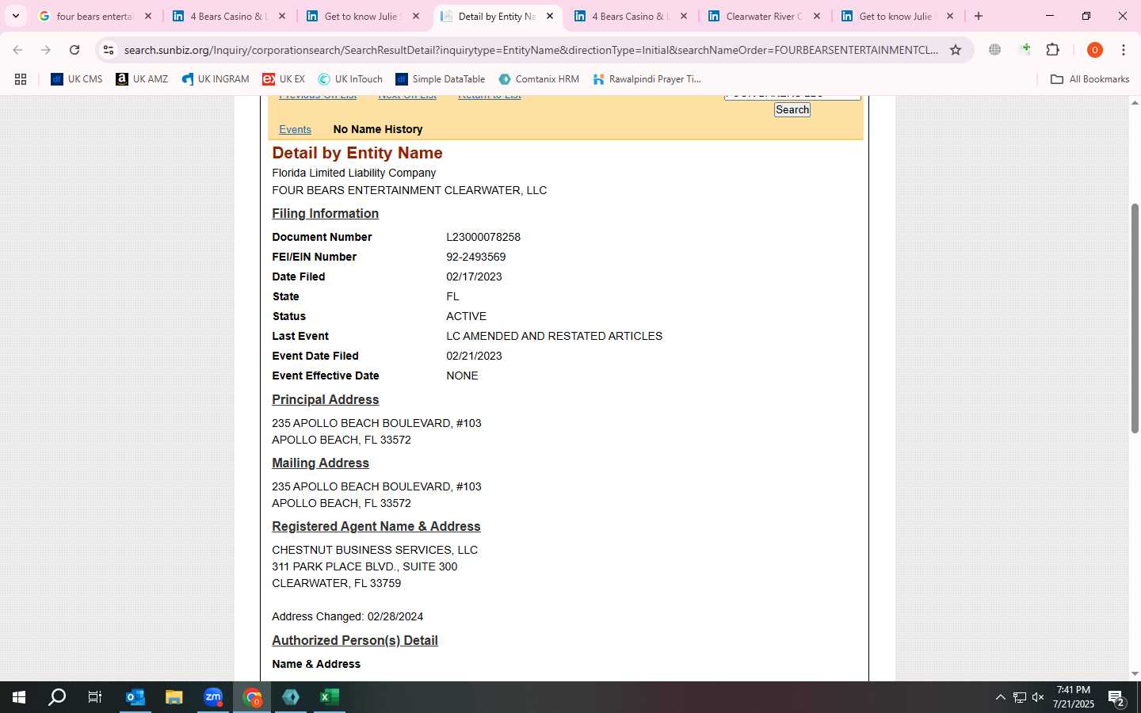Open the network status tray icon
This screenshot has height=713, width=1141.
[x=1020, y=697]
